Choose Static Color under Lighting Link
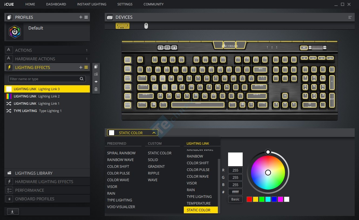 [201, 210]
